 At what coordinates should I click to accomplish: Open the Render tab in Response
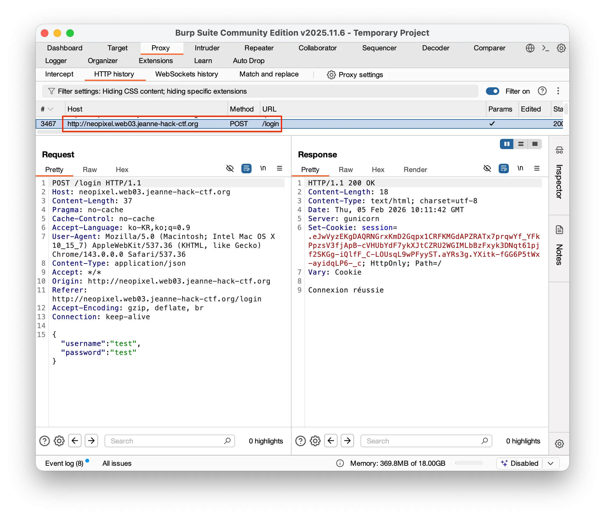[x=415, y=169]
